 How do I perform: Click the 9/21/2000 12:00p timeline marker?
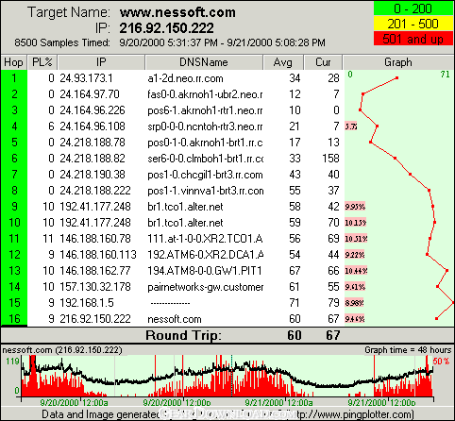[381, 403]
